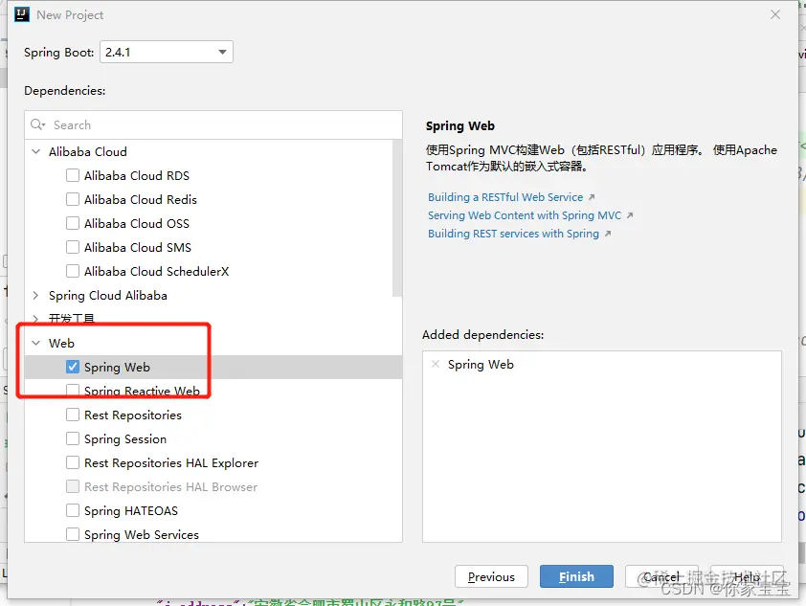Check Spring Reactive Web option
This screenshot has width=806, height=606.
(x=73, y=391)
